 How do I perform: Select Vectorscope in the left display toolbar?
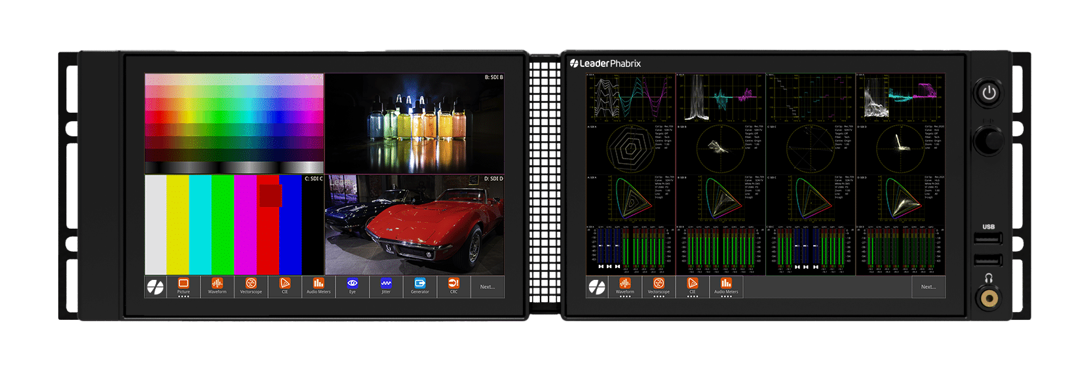click(x=251, y=286)
